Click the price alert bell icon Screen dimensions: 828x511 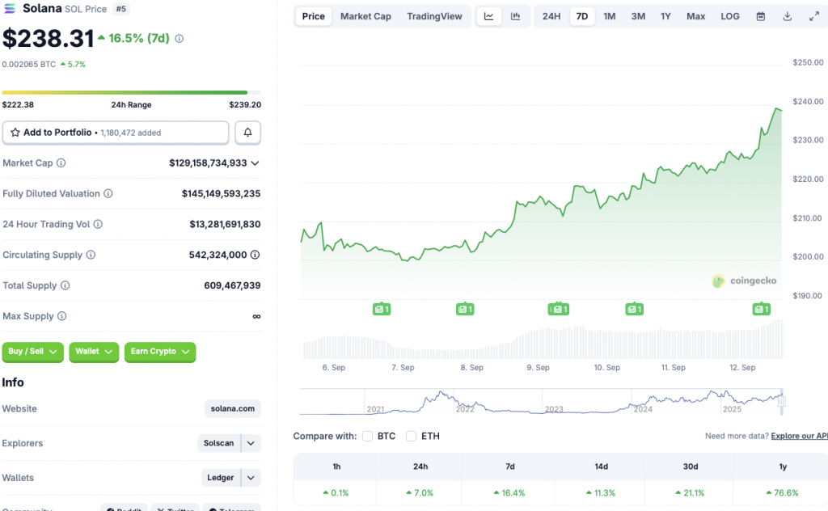coord(247,133)
